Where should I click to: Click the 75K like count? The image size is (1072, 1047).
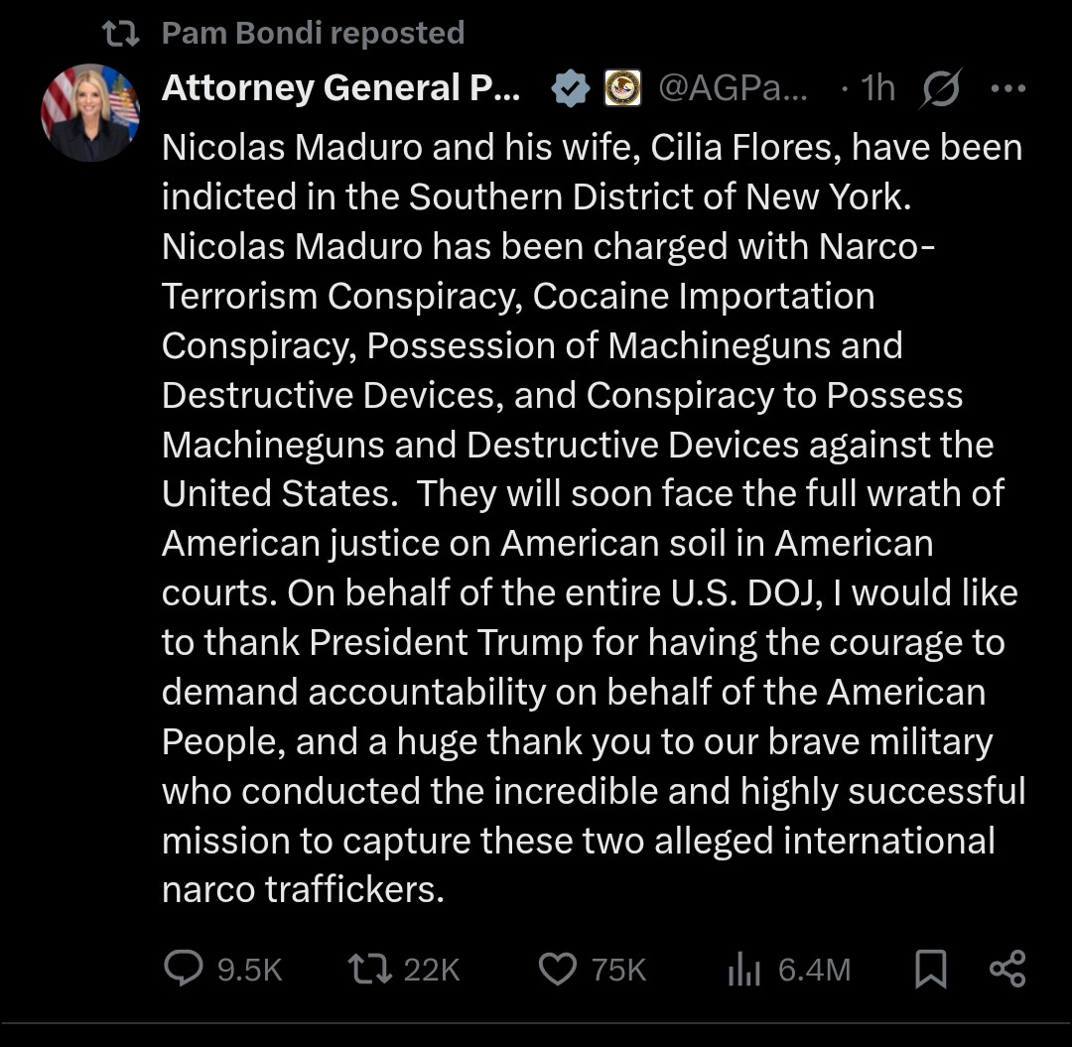tap(618, 970)
